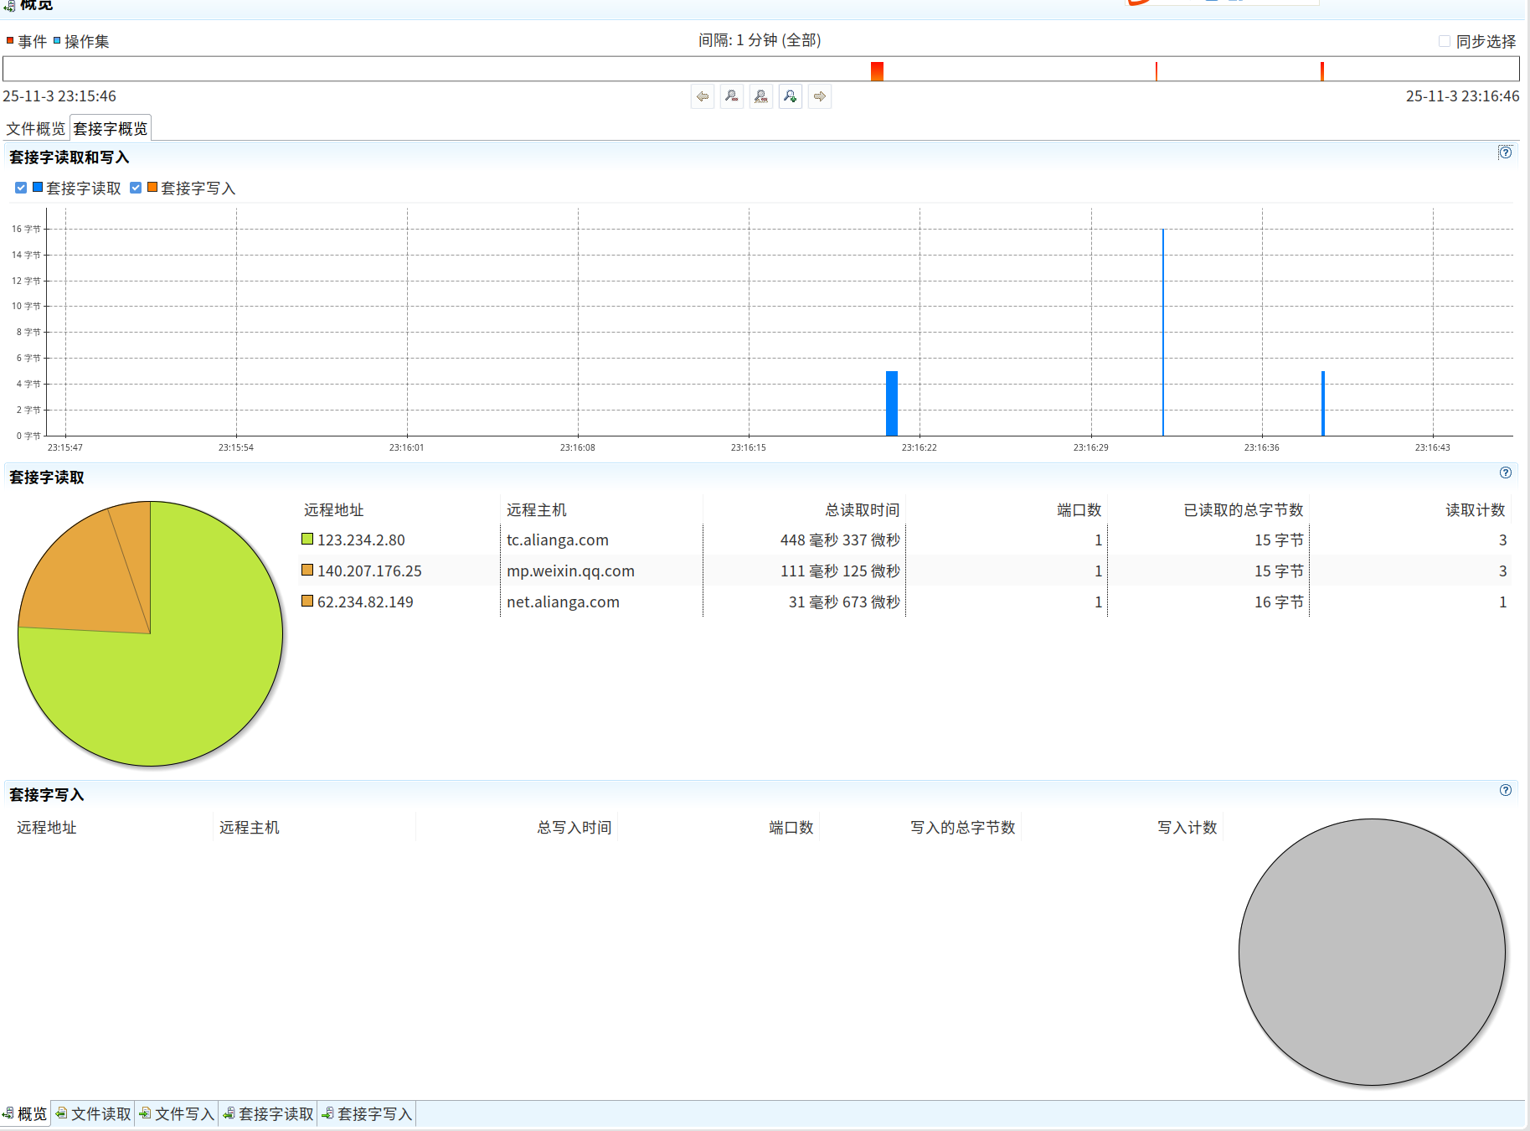1530x1131 pixels.
Task: Open the bottom 套接字写入 tab
Action: (x=368, y=1114)
